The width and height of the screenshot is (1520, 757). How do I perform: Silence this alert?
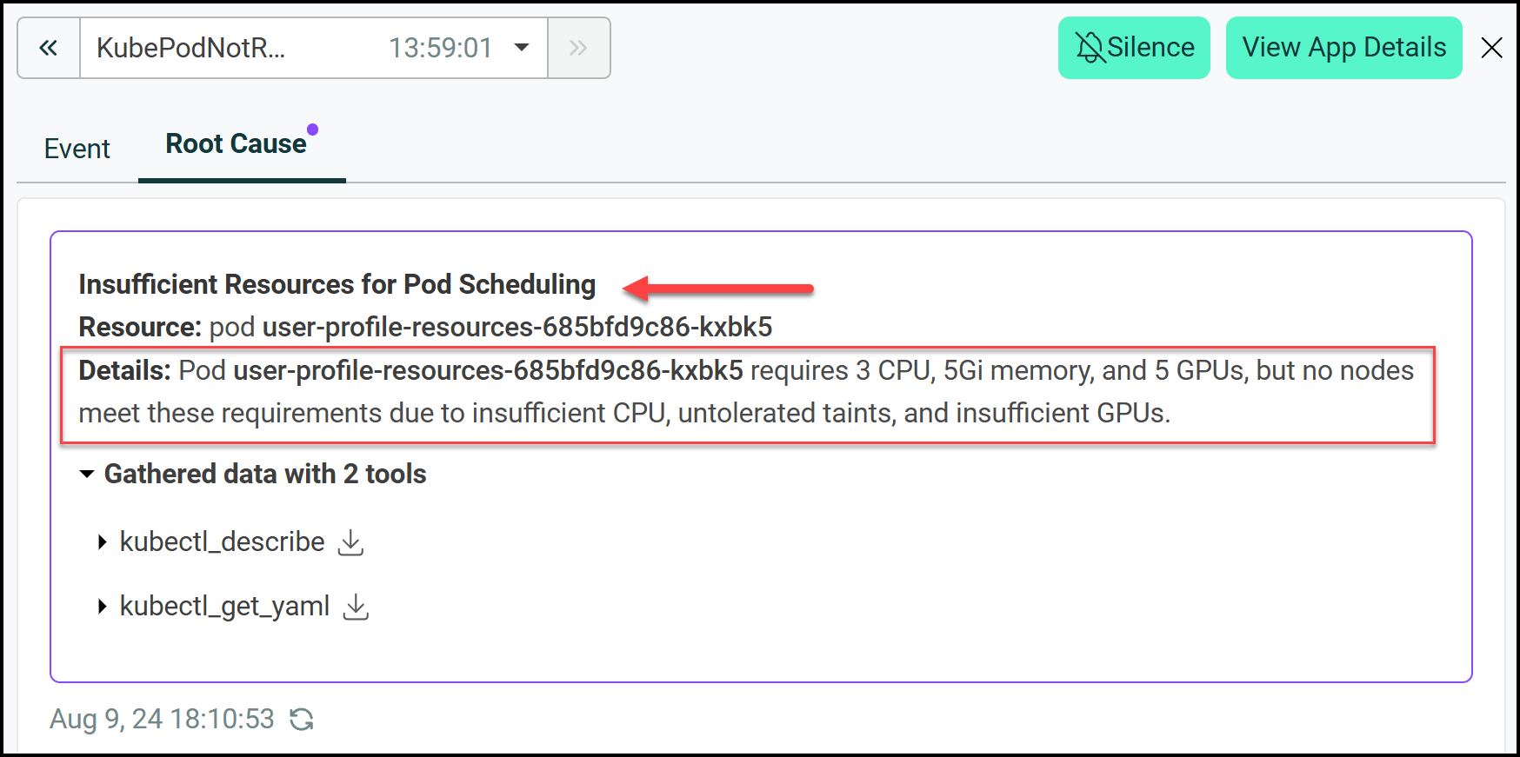[1134, 48]
